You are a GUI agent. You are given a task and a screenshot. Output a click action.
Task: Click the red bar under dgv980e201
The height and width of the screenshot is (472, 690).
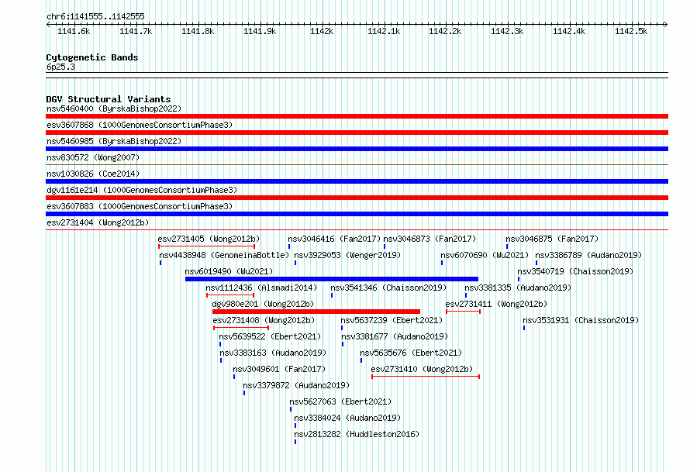click(316, 312)
